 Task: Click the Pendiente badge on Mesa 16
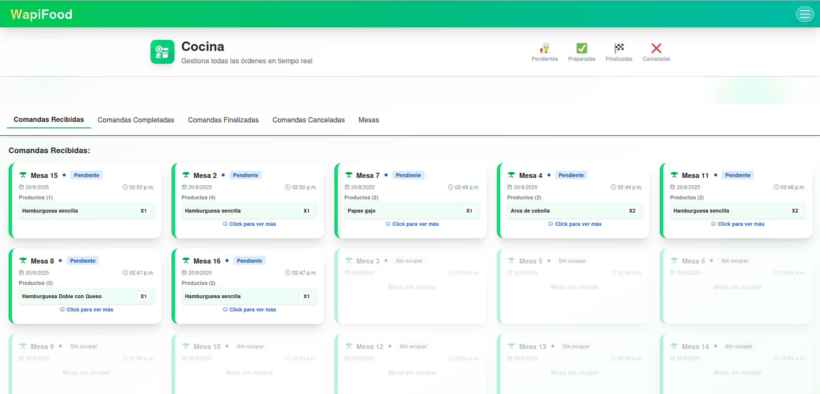(x=249, y=261)
